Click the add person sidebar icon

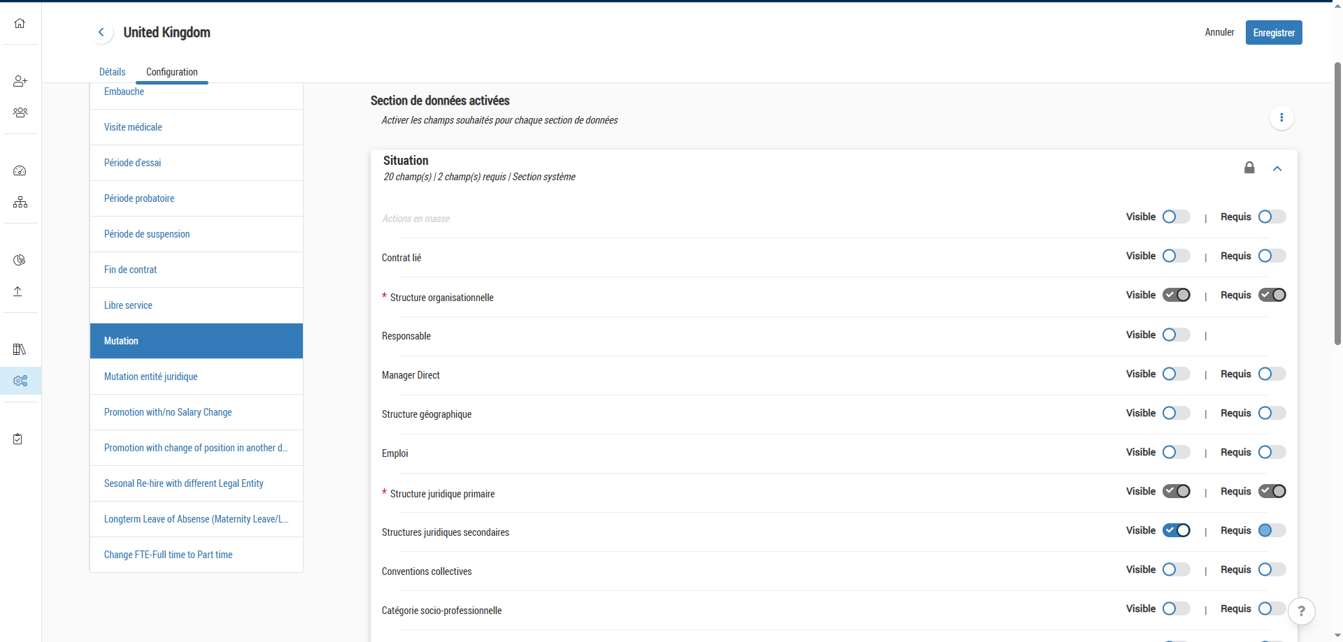(x=20, y=81)
